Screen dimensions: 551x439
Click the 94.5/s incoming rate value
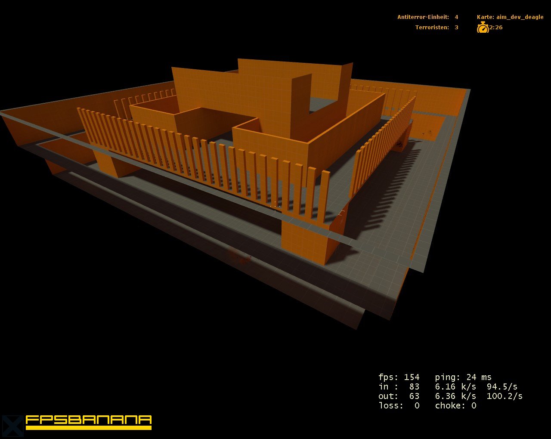pyautogui.click(x=502, y=386)
